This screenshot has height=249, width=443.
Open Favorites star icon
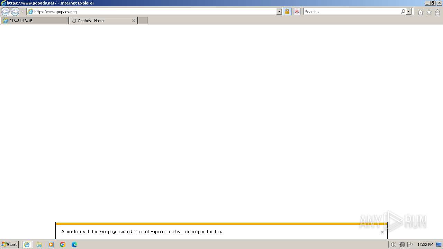pos(429,12)
